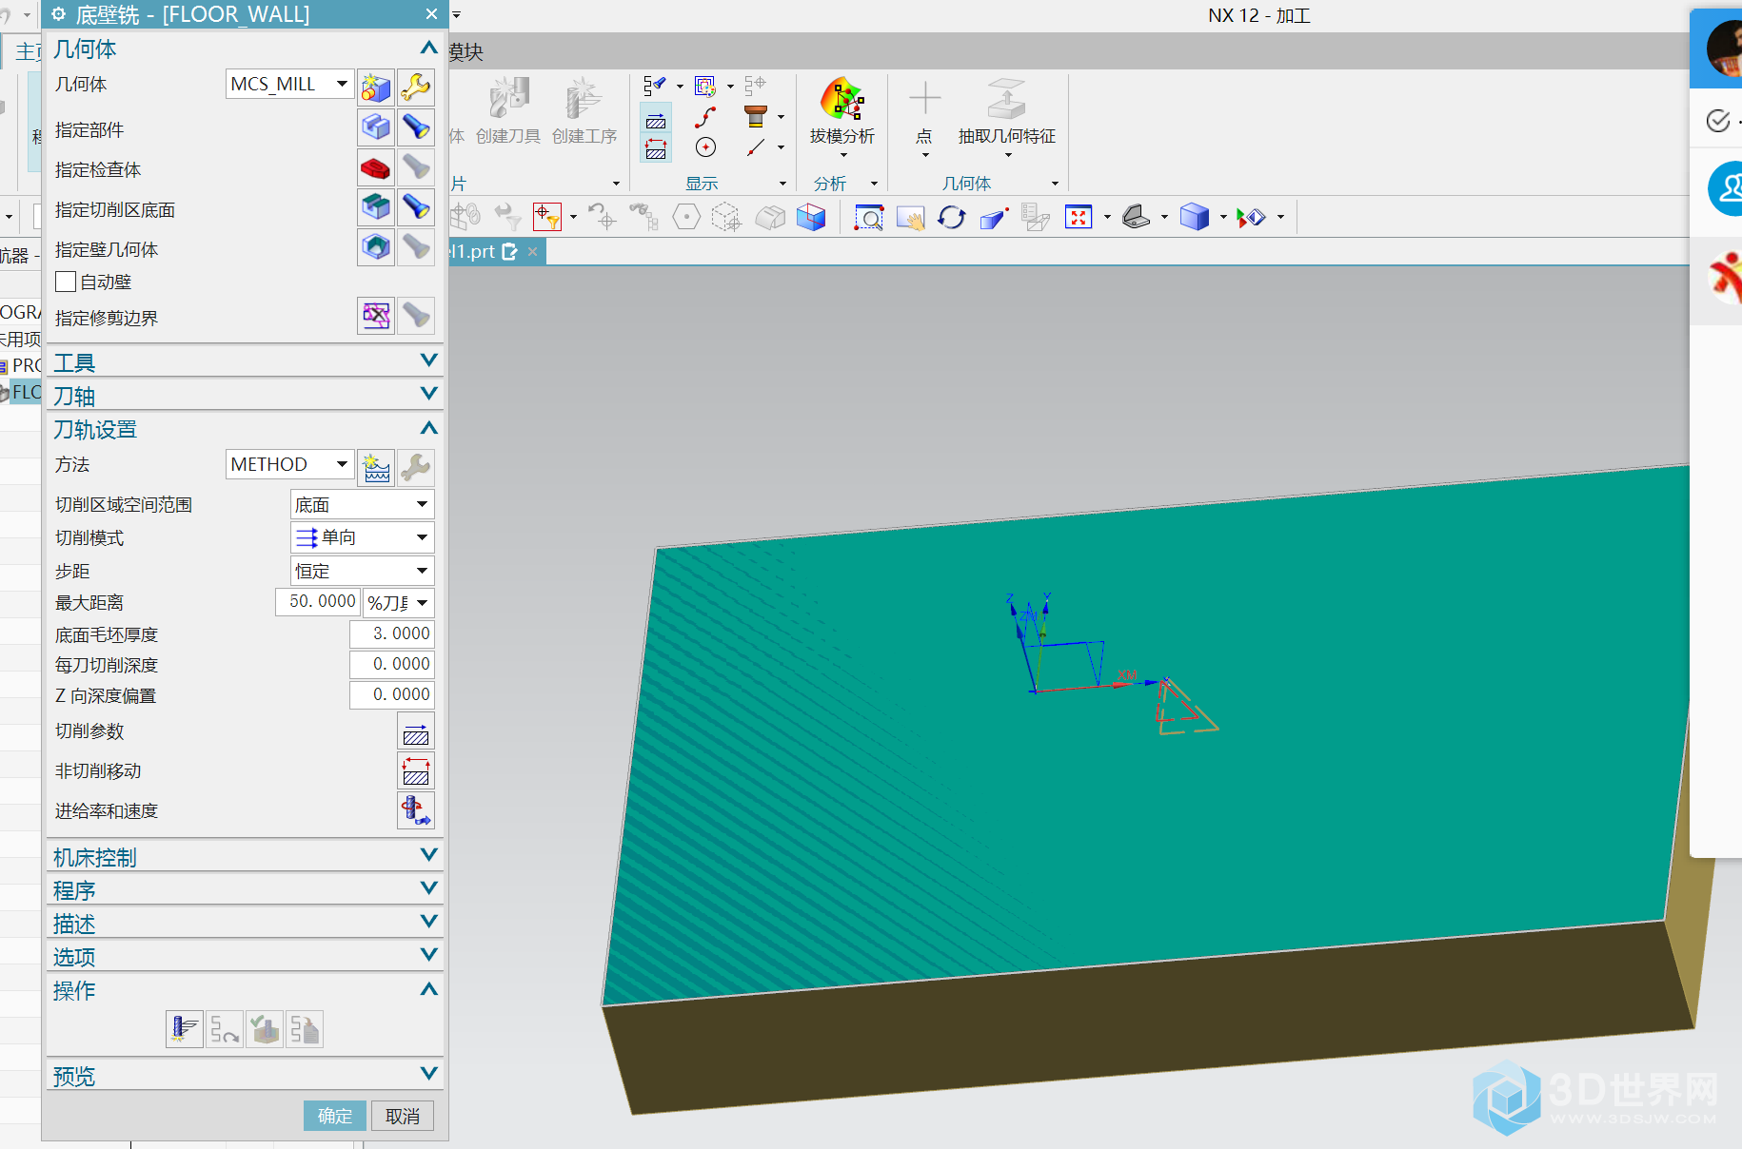Screen dimensions: 1742x1149
Task: Expand the Tool (工具) section
Action: pyautogui.click(x=428, y=360)
